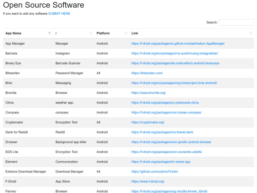The width and height of the screenshot is (257, 193).
Task: Click the Messaging category cell
Action: pos(63,83)
